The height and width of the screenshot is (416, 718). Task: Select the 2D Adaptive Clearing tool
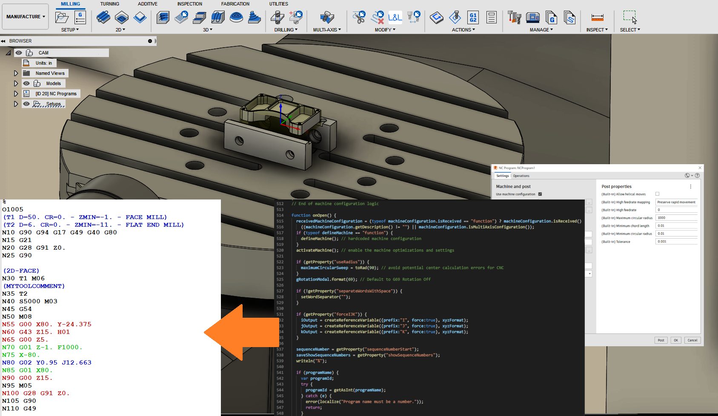coord(103,17)
